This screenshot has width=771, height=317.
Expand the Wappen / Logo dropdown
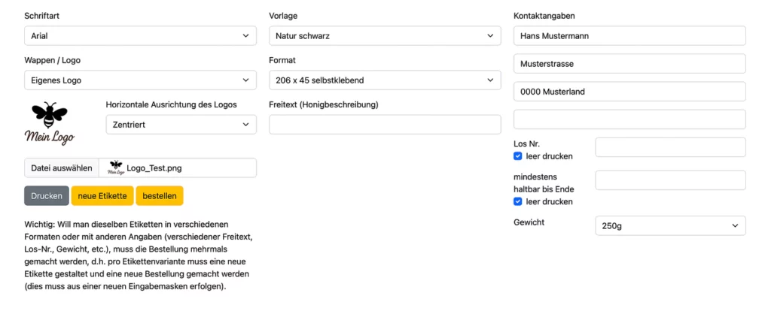click(140, 80)
